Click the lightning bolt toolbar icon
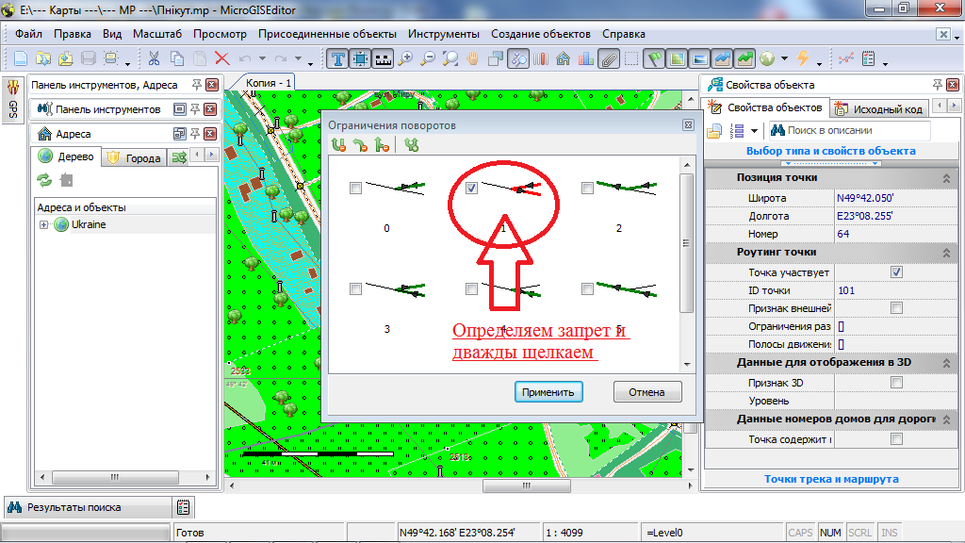This screenshot has width=965, height=543. tap(803, 58)
